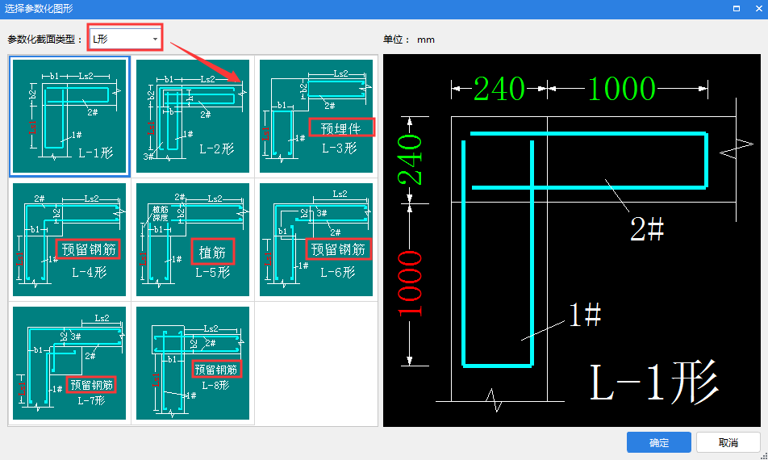Pick the L-7形 section thumbnail

coord(69,362)
